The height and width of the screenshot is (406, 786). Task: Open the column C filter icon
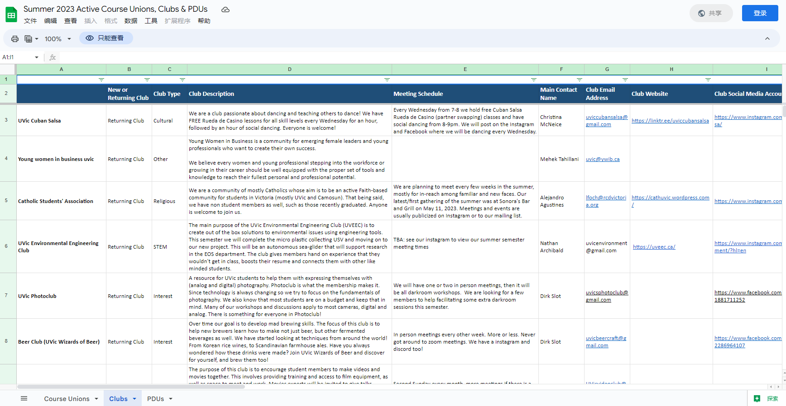(182, 80)
